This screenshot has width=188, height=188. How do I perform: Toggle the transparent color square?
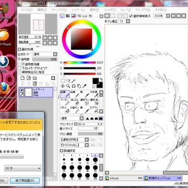tap(94, 87)
